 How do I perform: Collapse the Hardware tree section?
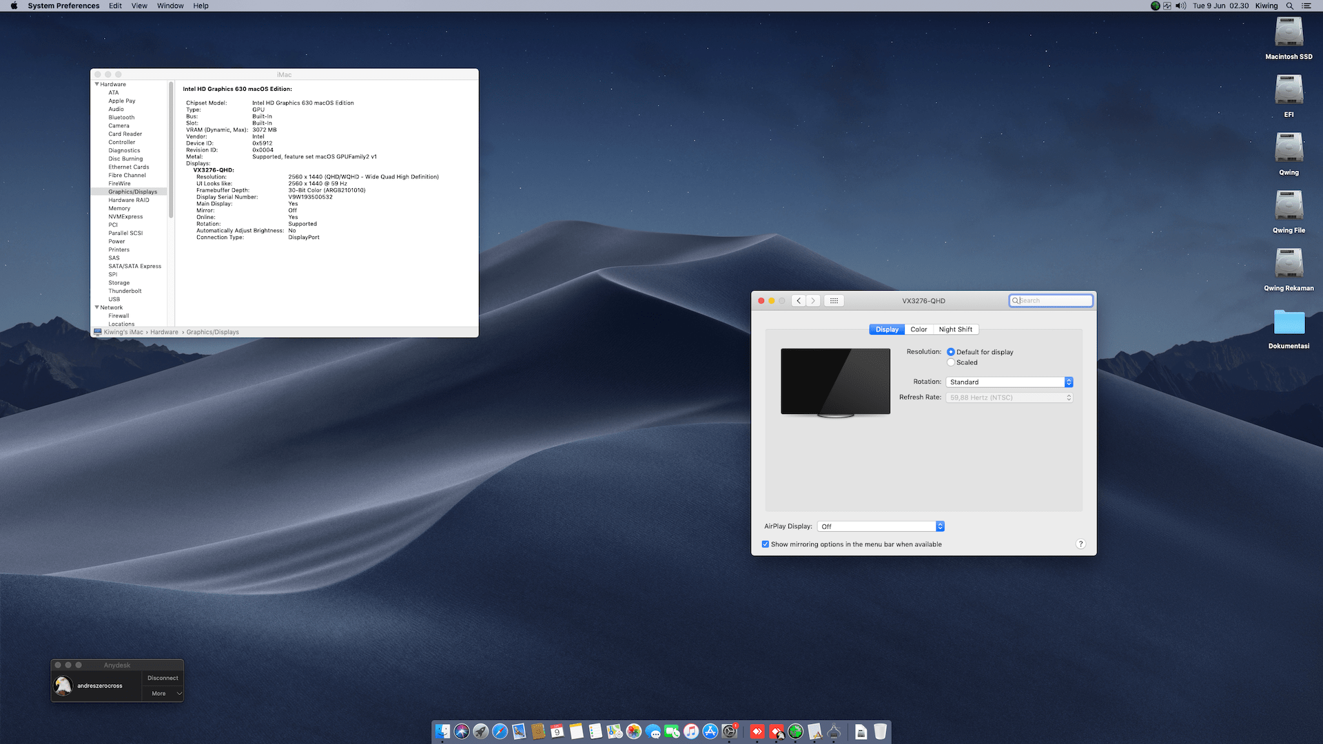click(97, 84)
